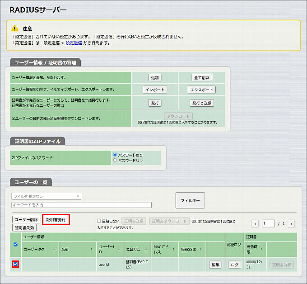Click the 証明書失効 button

pyautogui.click(x=24, y=228)
